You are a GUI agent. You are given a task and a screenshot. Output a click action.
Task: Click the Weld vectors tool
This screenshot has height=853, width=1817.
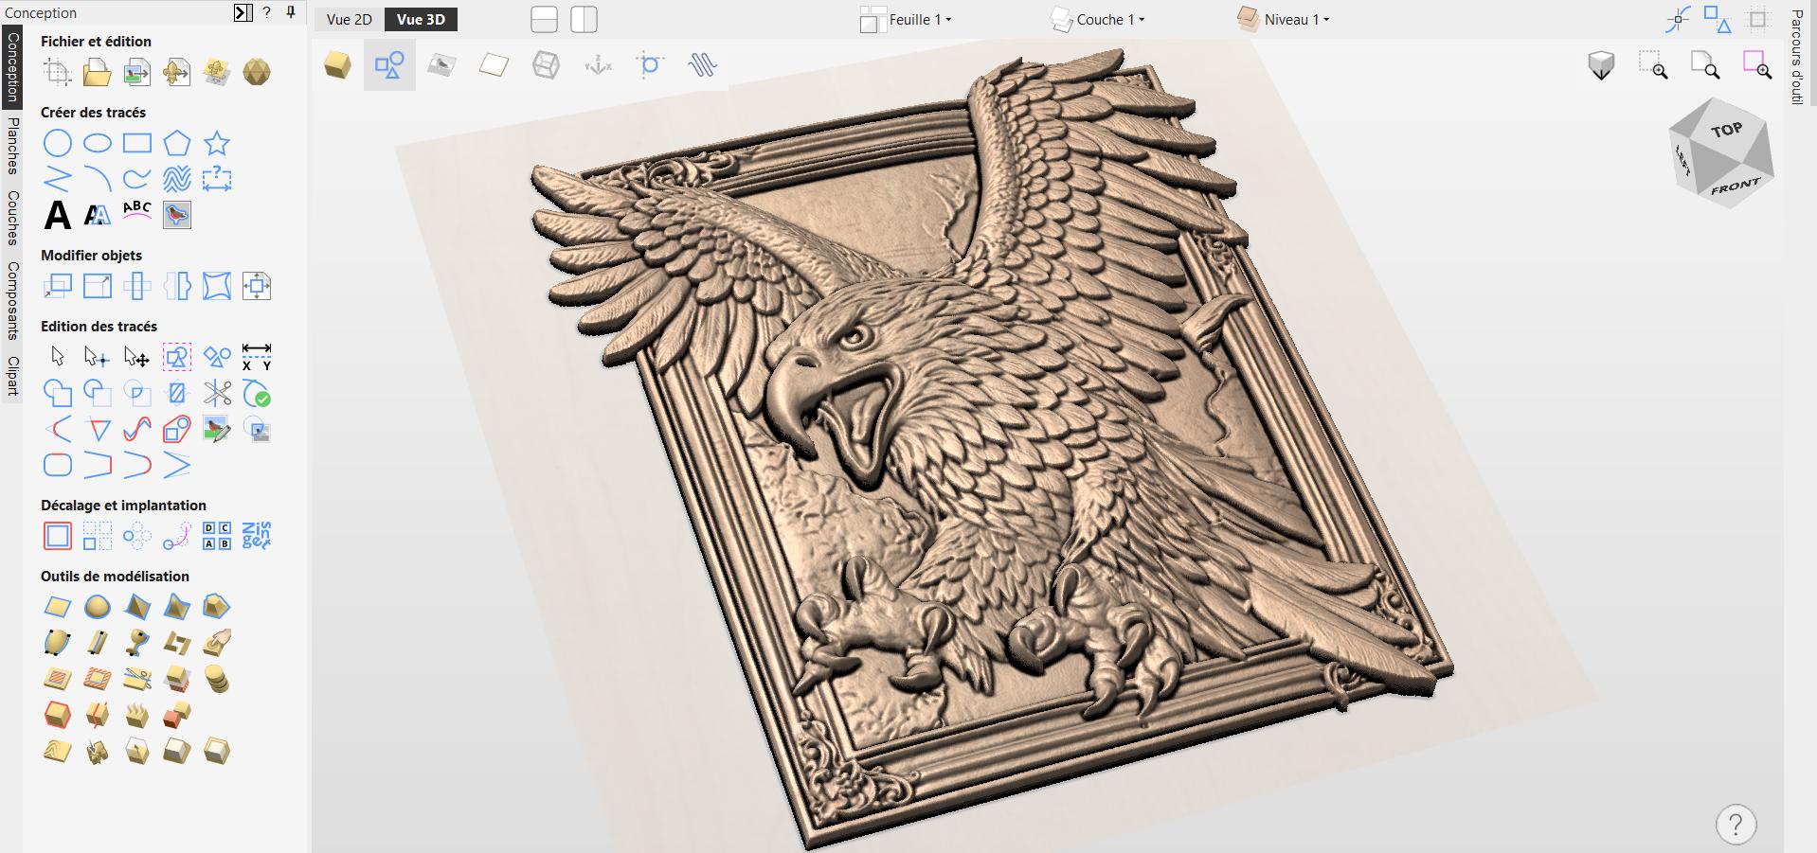click(58, 393)
